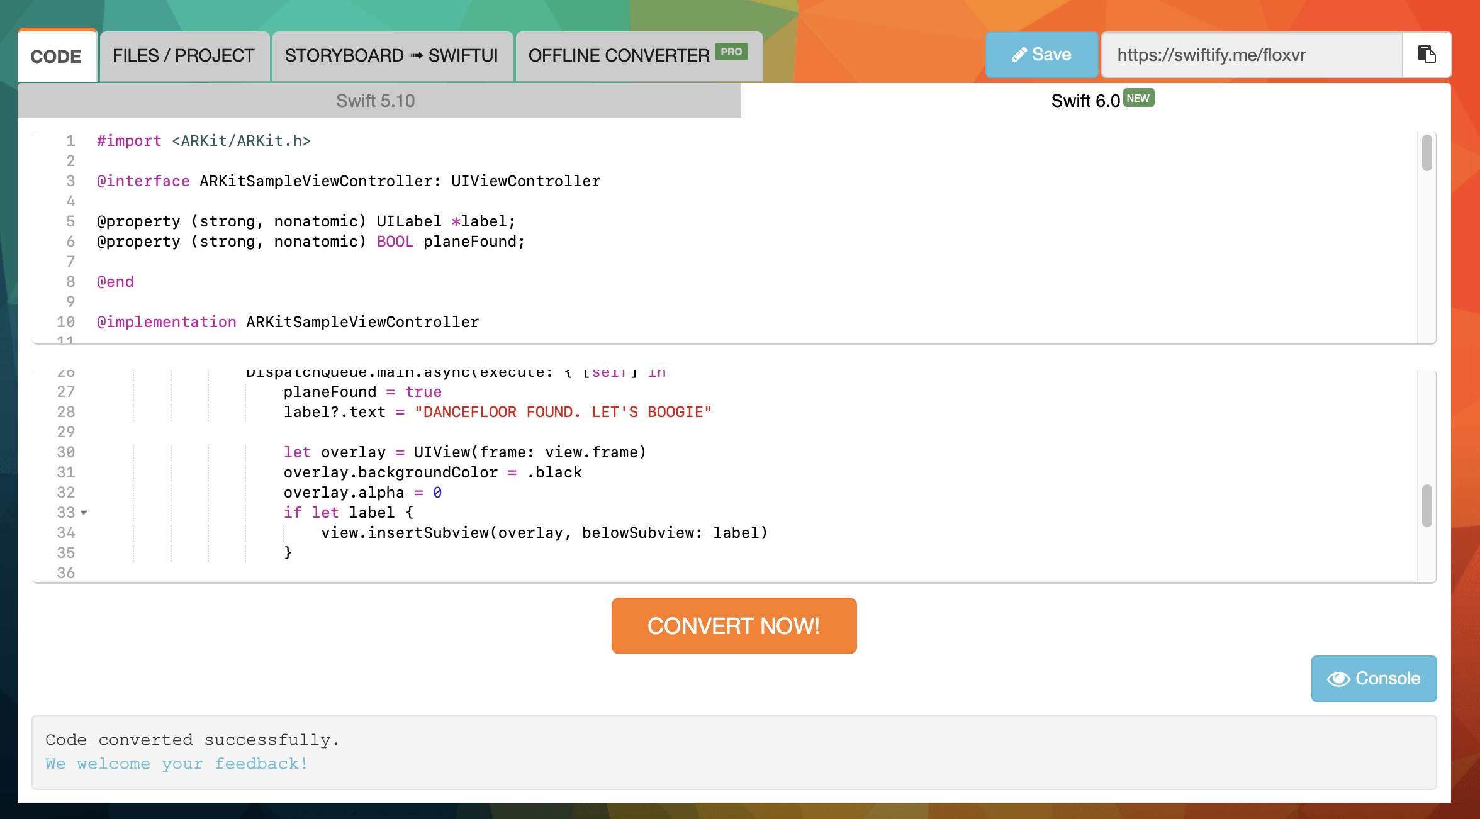Click the Swift output editor scrollbar thumb
The height and width of the screenshot is (819, 1480).
[x=1427, y=504]
